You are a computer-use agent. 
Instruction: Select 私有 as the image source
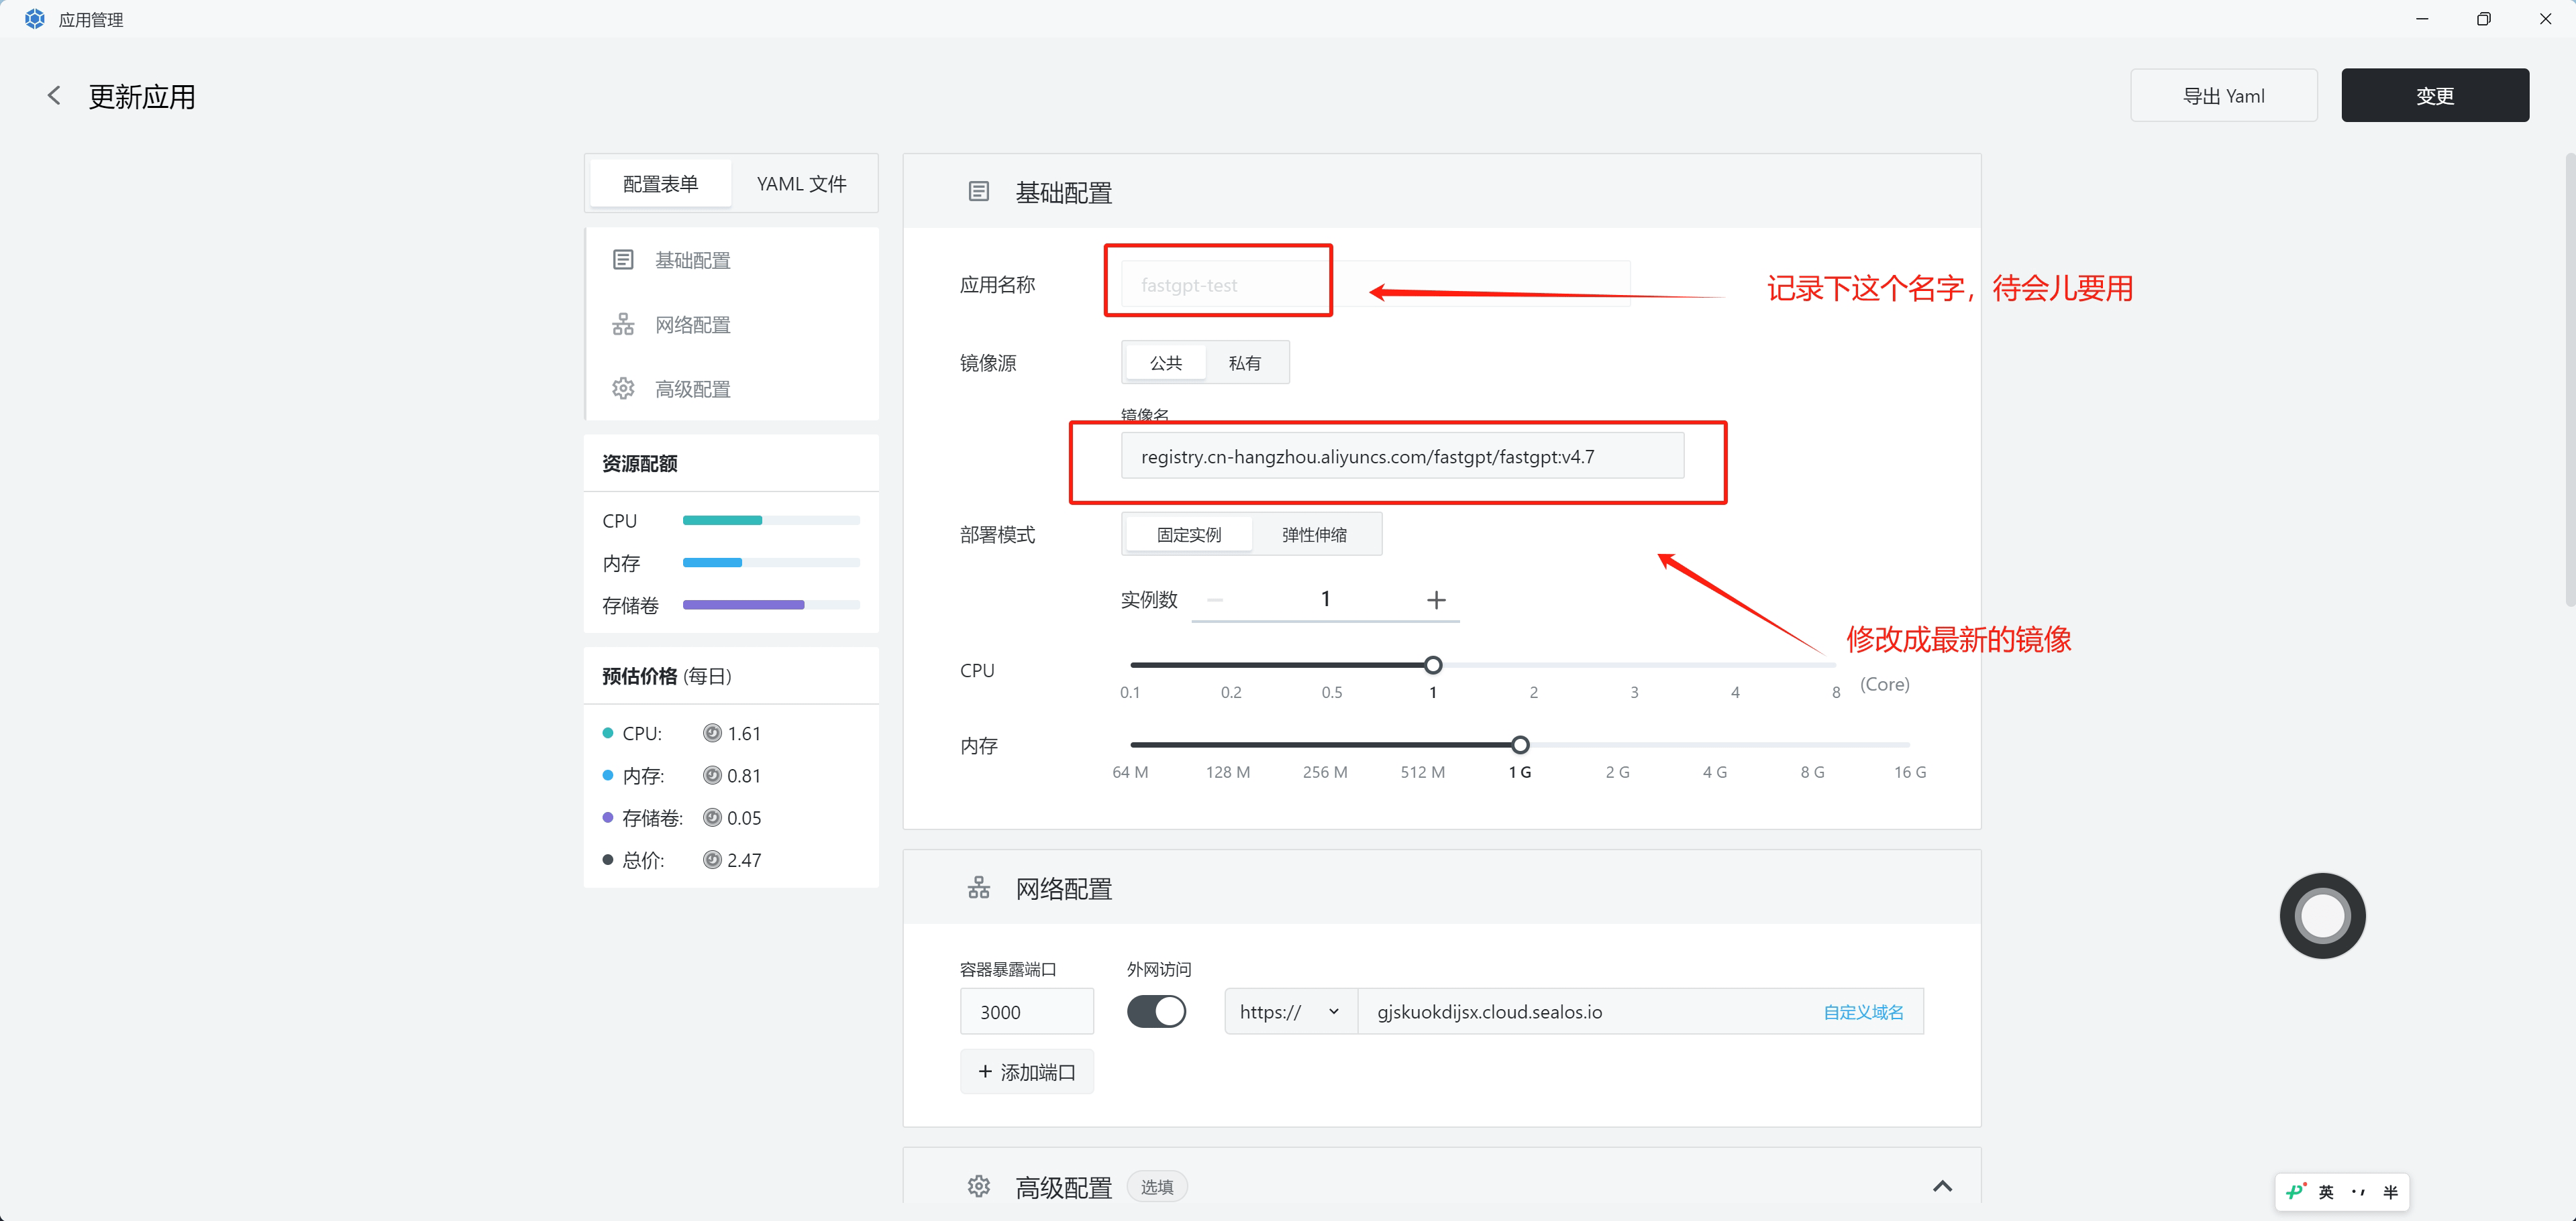1244,363
